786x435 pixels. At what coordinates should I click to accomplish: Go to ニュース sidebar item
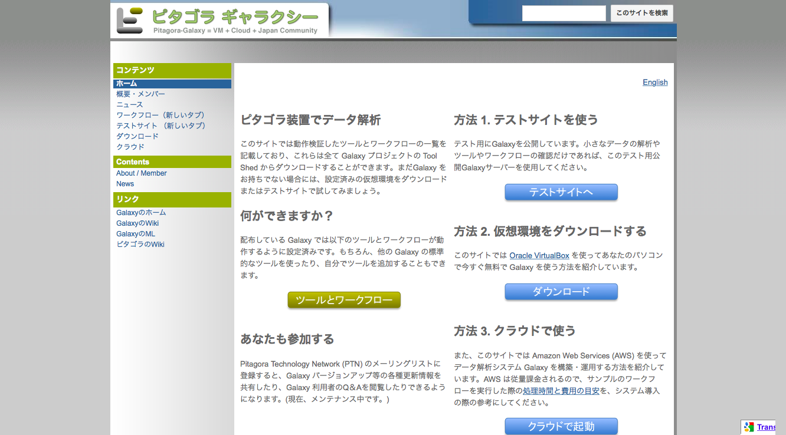[130, 105]
